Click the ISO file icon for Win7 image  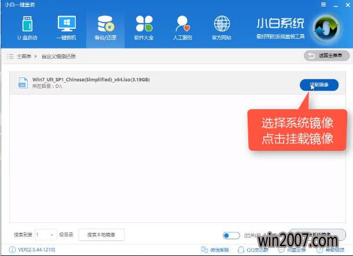[x=23, y=83]
